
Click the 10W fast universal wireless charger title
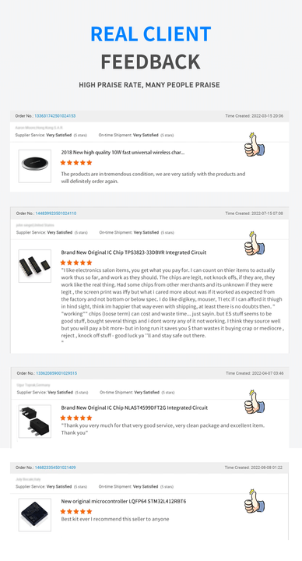coord(122,153)
